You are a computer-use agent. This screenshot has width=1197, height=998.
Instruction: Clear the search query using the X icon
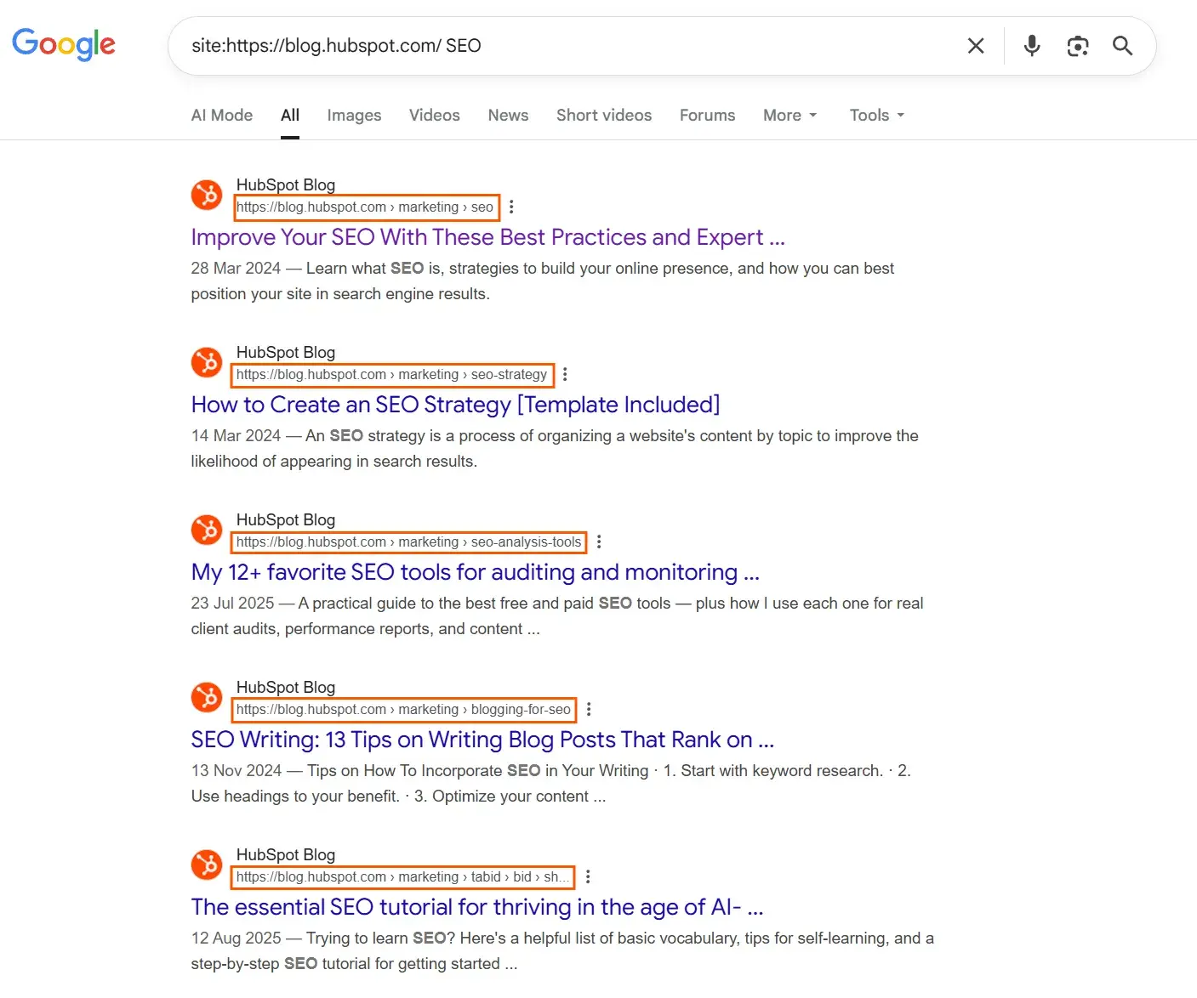[x=975, y=46]
